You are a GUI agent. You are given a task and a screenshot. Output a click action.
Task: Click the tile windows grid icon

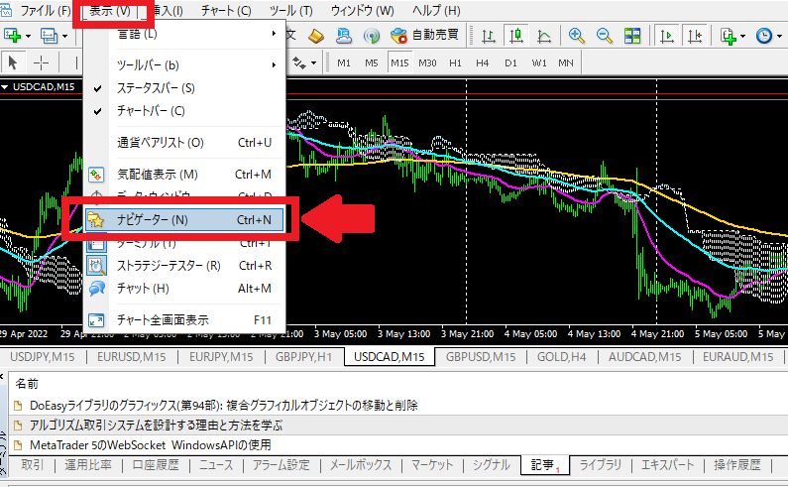(x=632, y=36)
